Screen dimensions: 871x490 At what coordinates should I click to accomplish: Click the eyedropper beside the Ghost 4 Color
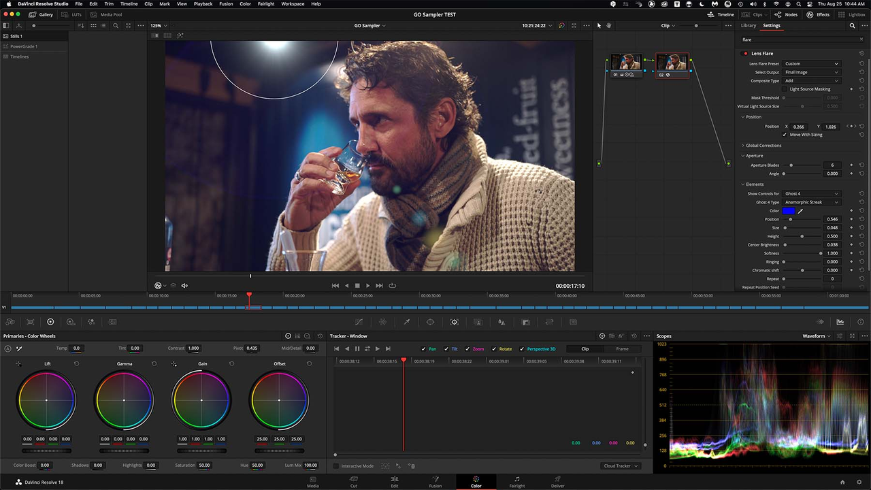(800, 210)
